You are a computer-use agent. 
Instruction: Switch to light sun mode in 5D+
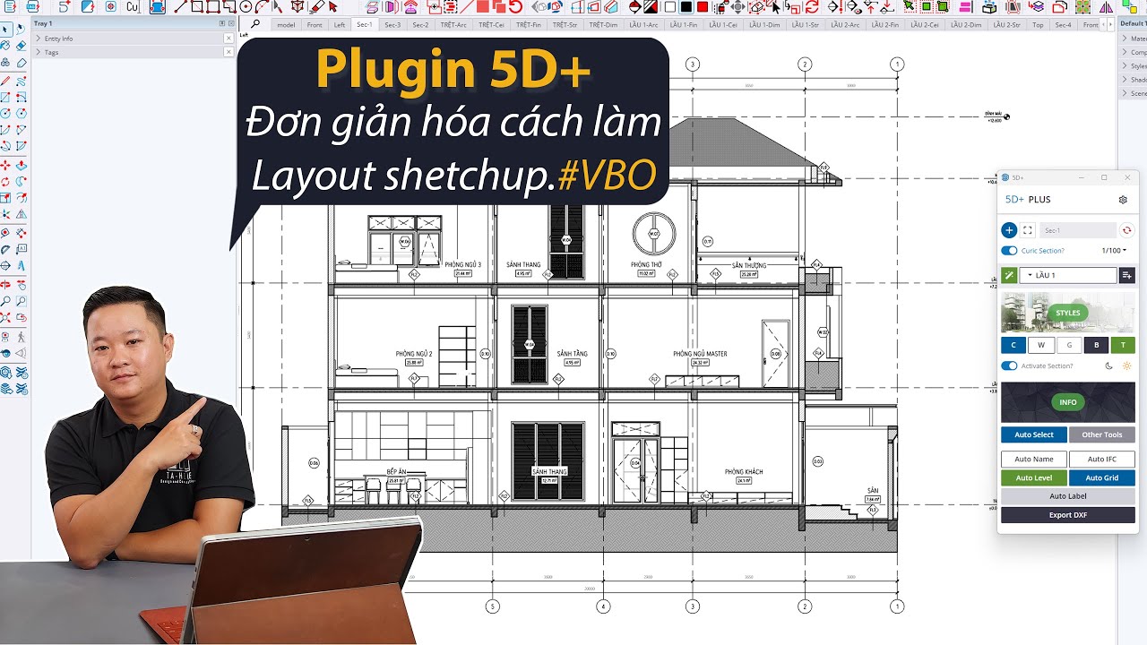pyautogui.click(x=1127, y=365)
